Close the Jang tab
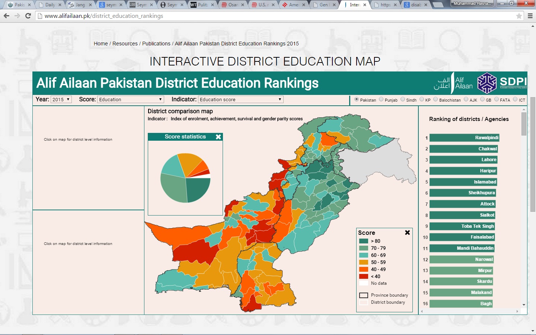The width and height of the screenshot is (536, 335). (x=90, y=5)
